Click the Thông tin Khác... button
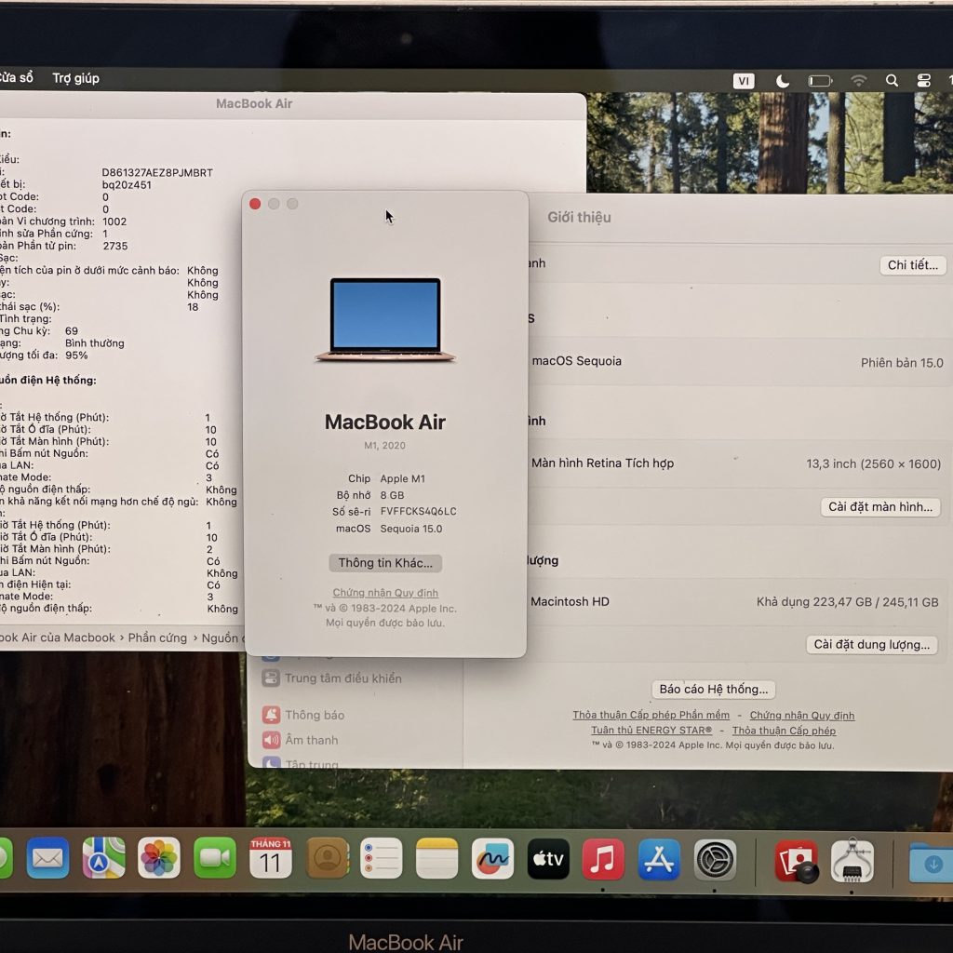The image size is (953, 953). tap(384, 562)
